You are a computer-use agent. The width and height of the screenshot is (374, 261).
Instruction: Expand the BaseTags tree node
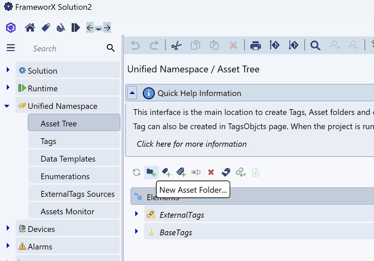pyautogui.click(x=137, y=231)
